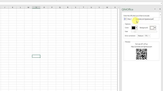Screen dimensions: 163x91
Task: Click the preview URL text http://youtube.com/ignasiusryan
Action: click(141, 47)
